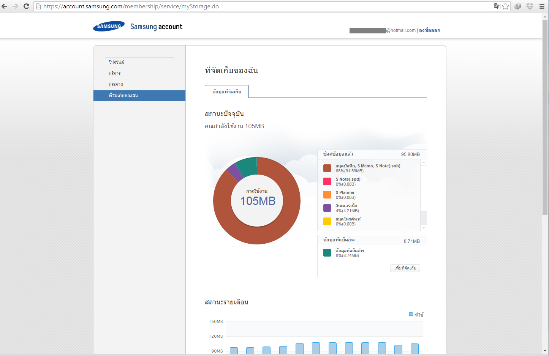The image size is (549, 356).
Task: Click the "95.80MB" synced total
Action: pos(410,154)
